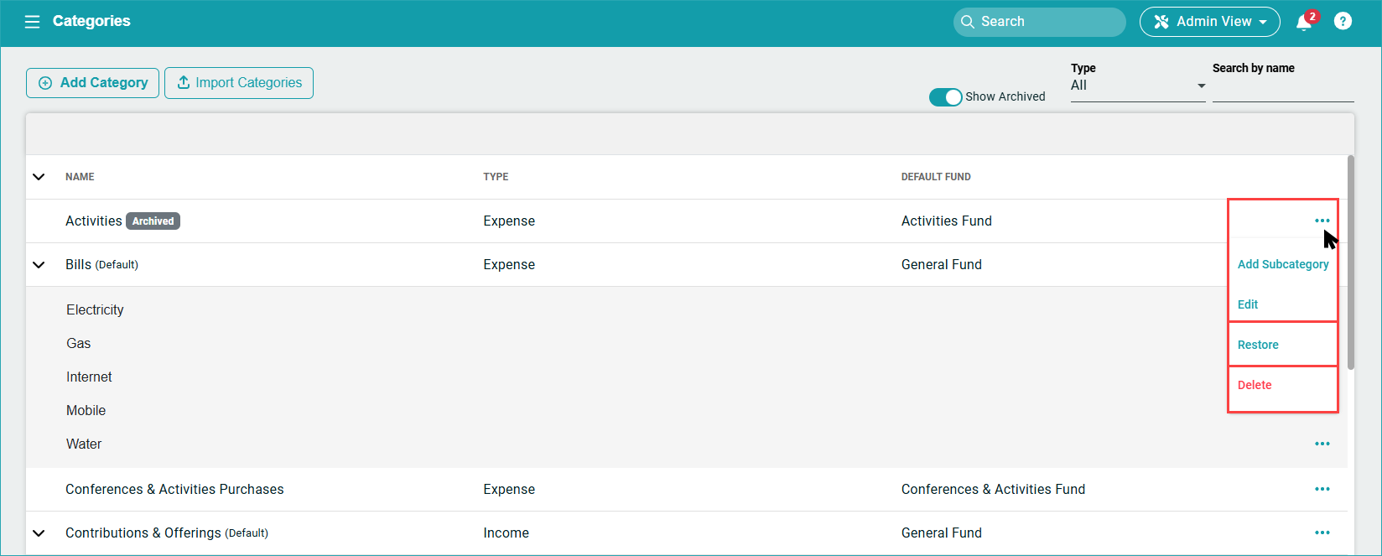Select Add Subcategory from the menu

(1282, 264)
